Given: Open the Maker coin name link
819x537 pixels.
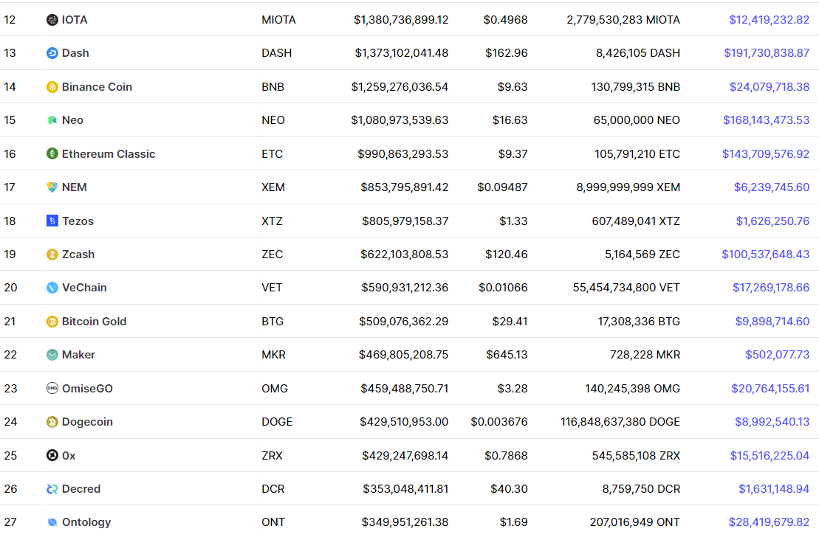Looking at the screenshot, I should tap(78, 355).
